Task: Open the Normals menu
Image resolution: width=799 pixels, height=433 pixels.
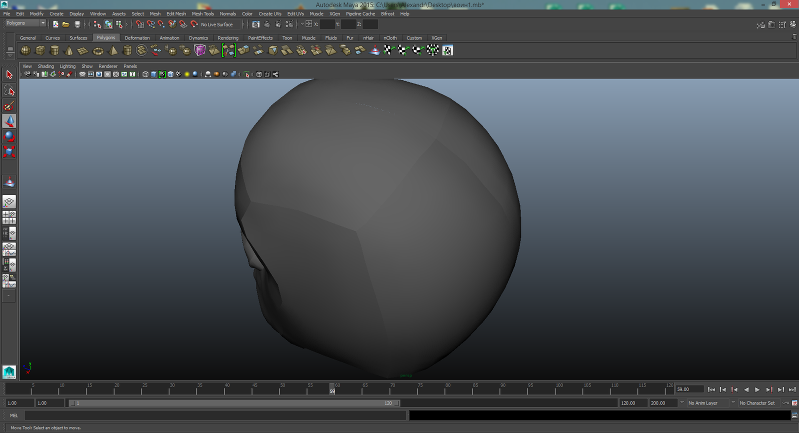Action: [x=228, y=14]
